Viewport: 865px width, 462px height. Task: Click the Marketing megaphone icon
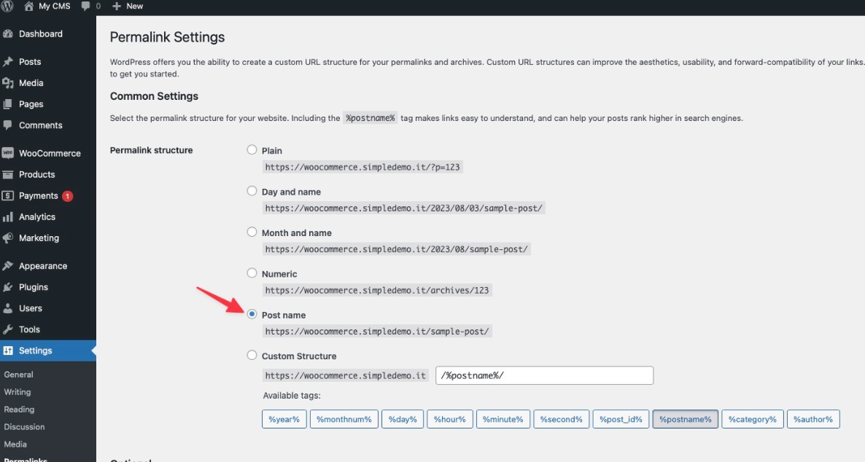8,238
